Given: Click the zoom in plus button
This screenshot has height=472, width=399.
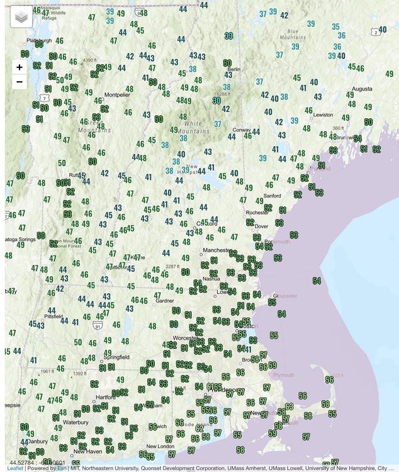Looking at the screenshot, I should click(20, 67).
